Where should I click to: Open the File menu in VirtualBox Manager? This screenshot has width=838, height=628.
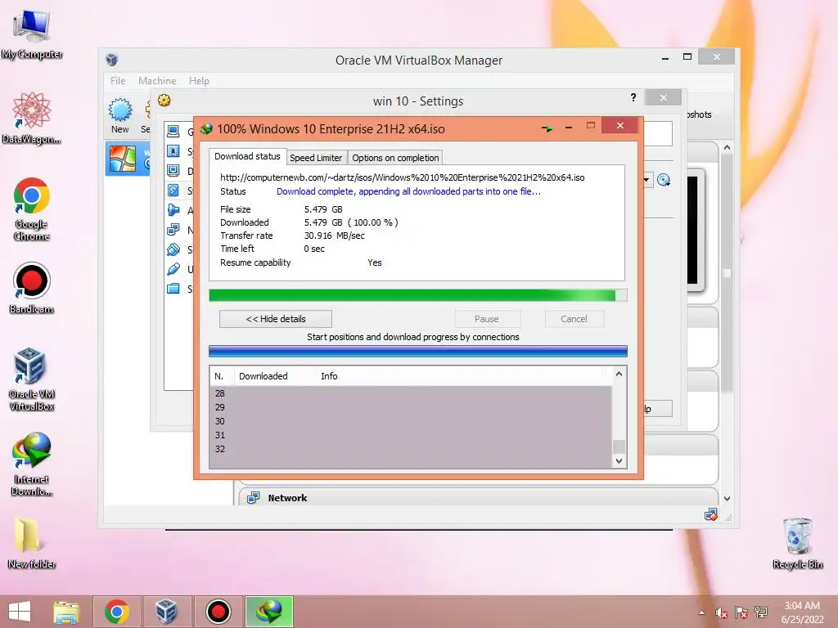118,81
